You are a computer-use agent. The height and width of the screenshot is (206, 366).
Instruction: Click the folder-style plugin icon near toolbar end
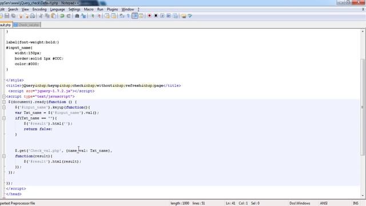184,16
